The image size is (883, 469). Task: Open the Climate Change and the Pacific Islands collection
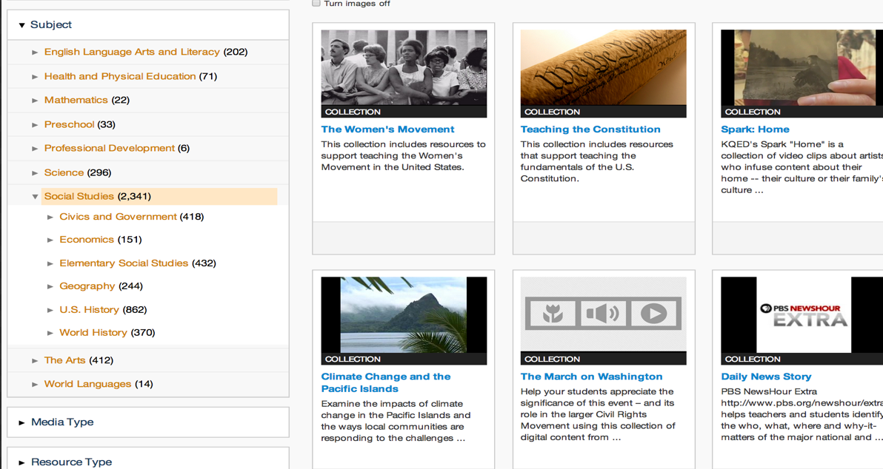point(385,382)
